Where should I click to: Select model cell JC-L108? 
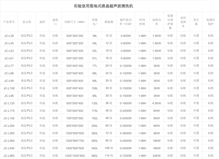9,88
